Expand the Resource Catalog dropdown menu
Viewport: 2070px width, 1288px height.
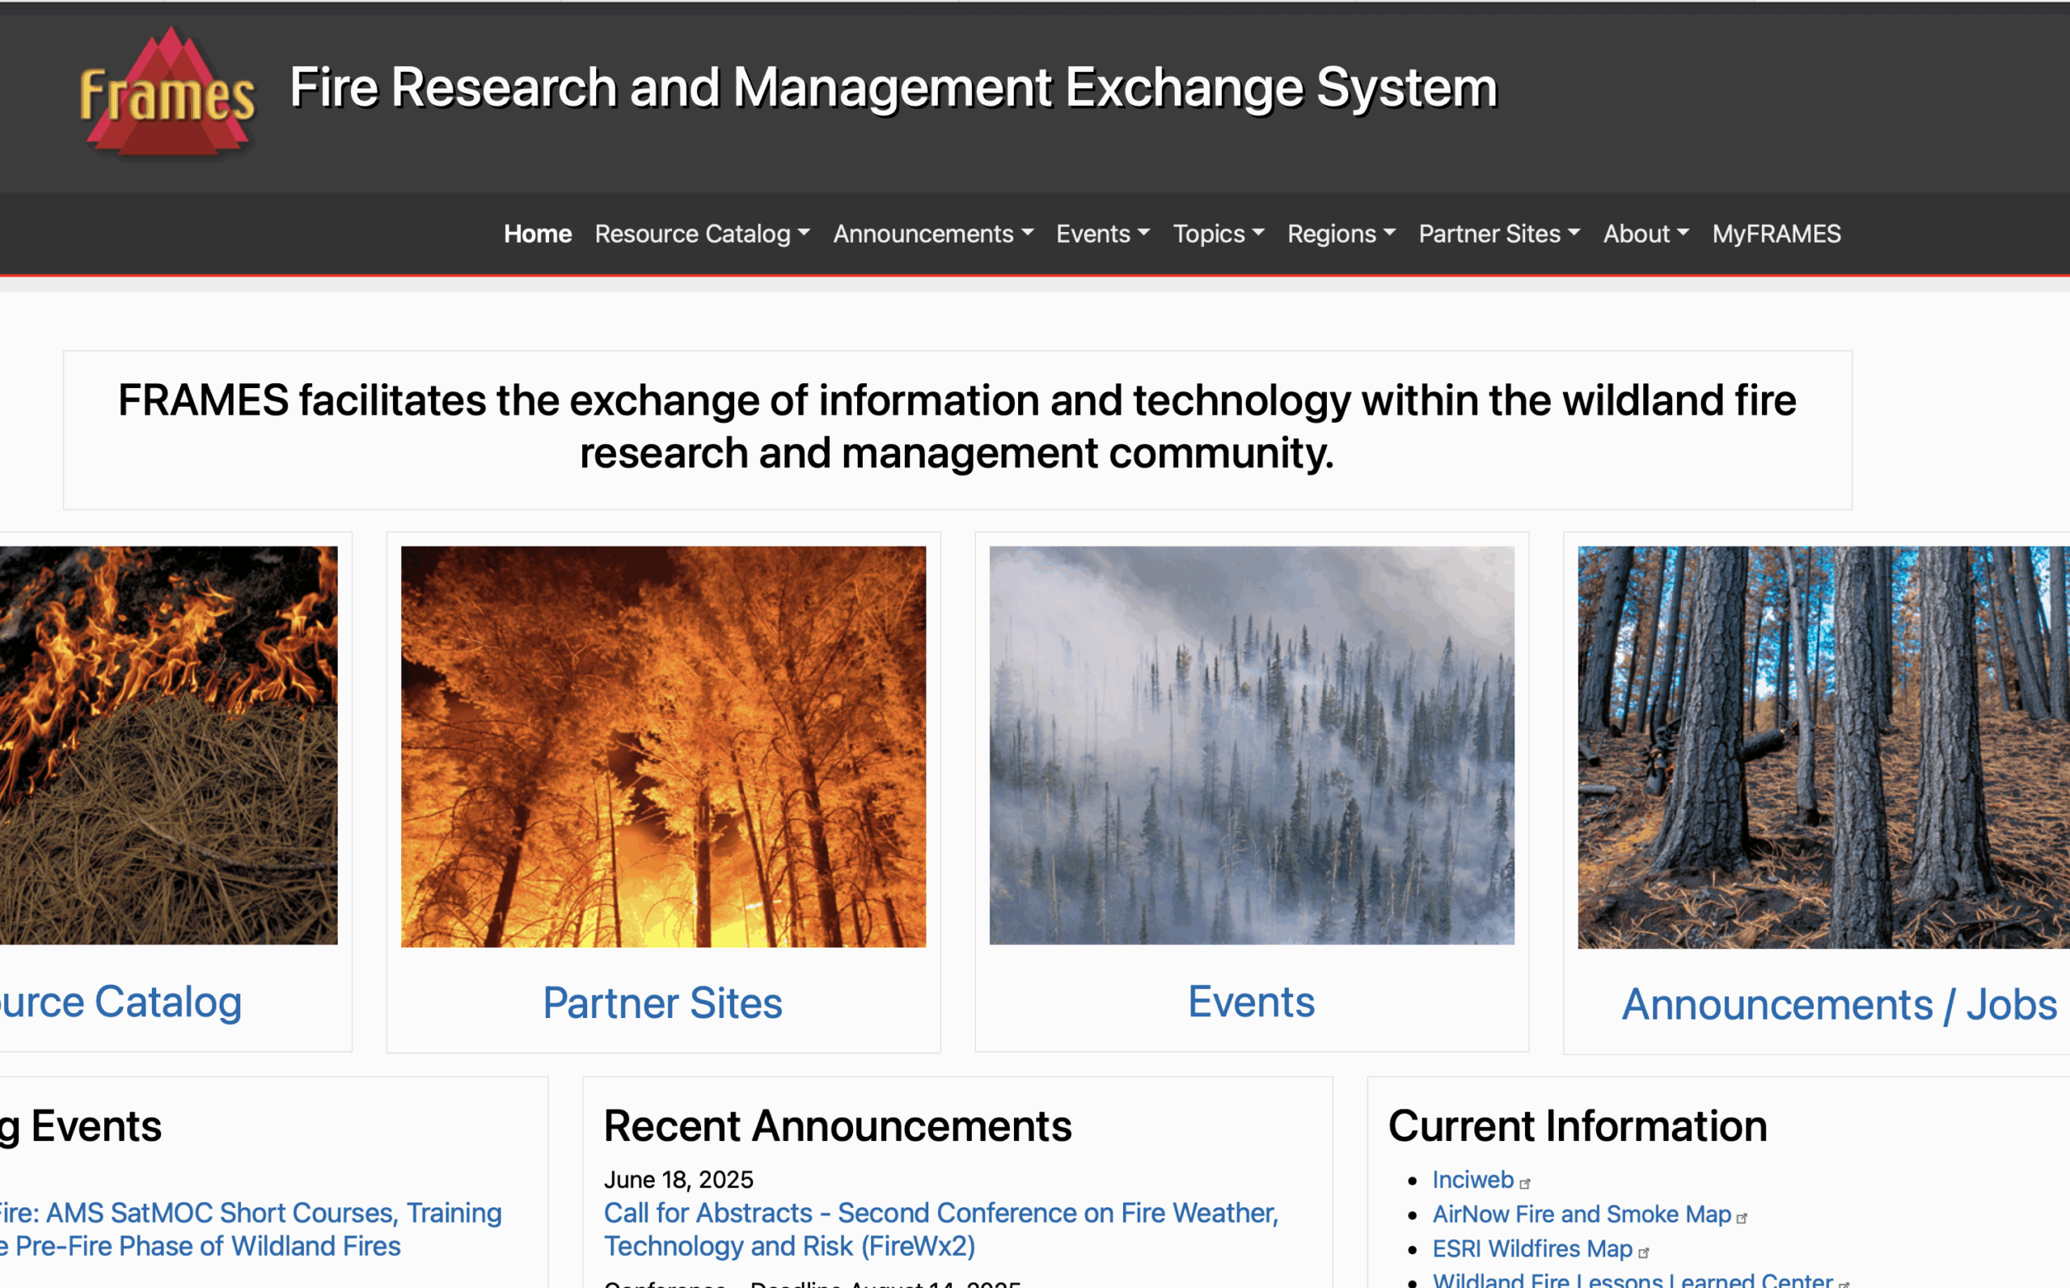click(701, 234)
